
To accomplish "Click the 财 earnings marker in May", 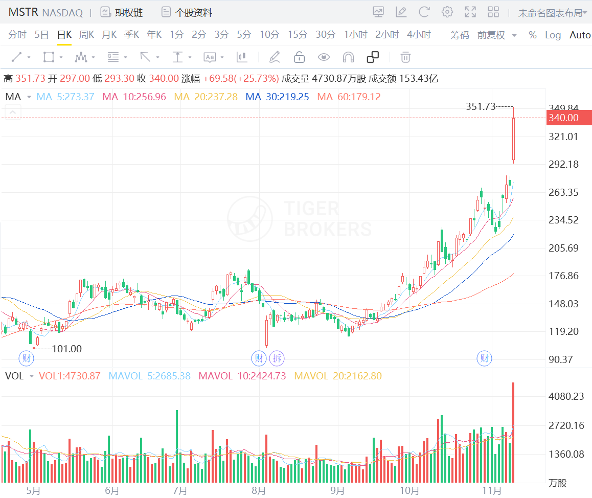I will point(27,358).
